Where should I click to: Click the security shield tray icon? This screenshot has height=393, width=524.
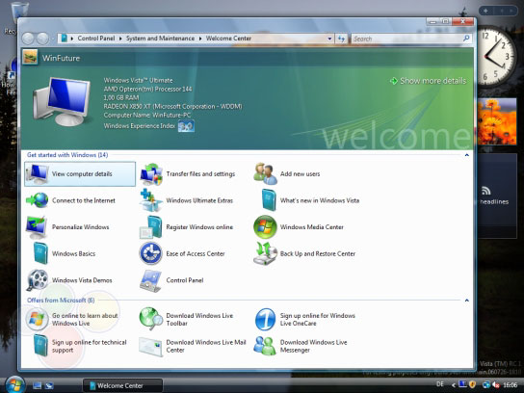[472, 384]
